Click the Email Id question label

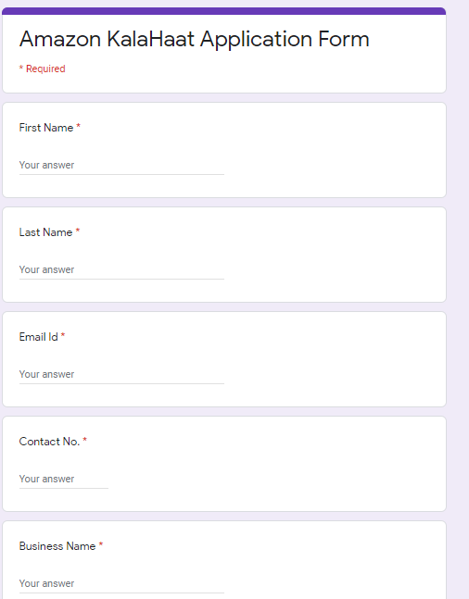[x=39, y=337]
